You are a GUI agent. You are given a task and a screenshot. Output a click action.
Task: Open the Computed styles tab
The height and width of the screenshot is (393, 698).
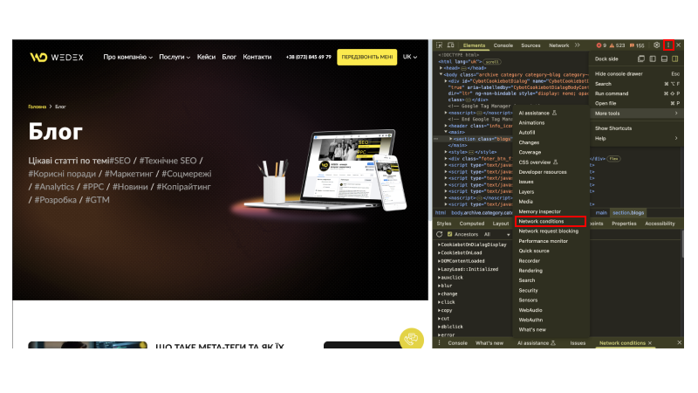pos(471,224)
